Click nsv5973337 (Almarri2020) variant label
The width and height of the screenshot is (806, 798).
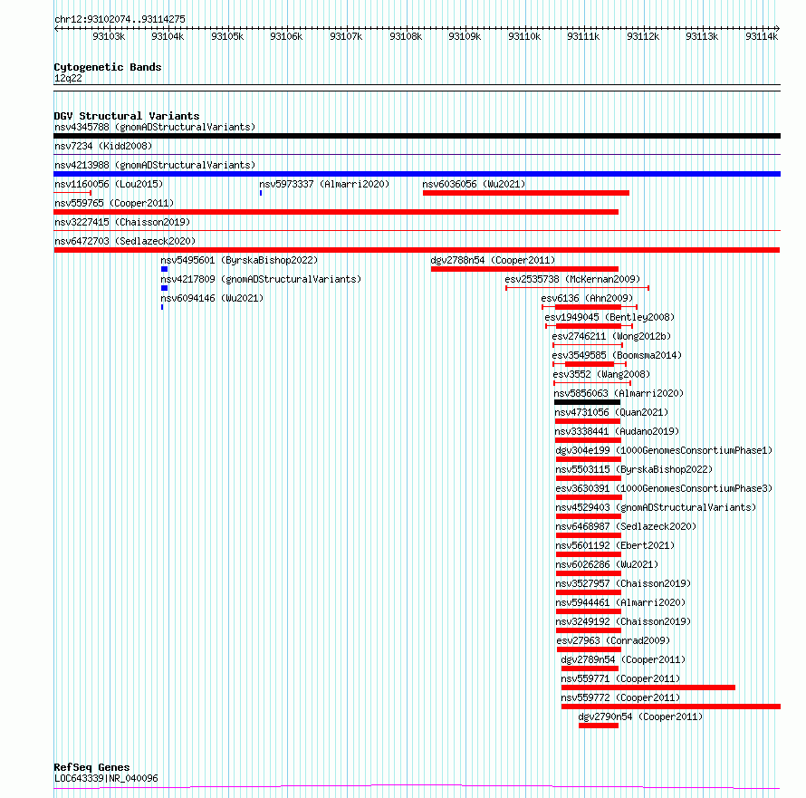tap(324, 184)
